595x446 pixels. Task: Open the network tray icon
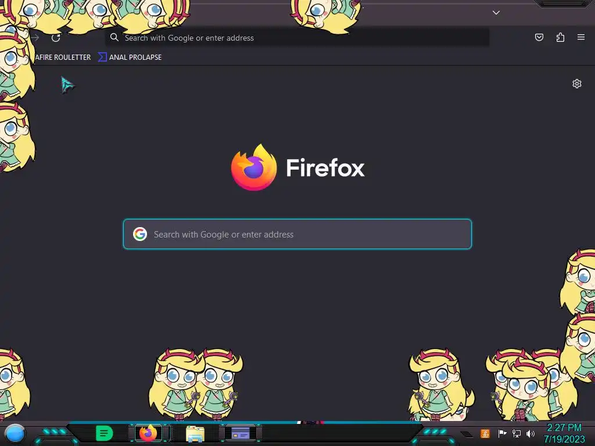517,433
